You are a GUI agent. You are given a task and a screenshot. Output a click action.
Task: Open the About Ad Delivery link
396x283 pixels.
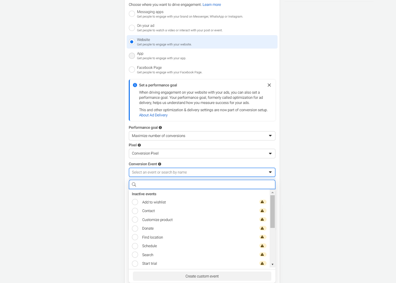[153, 115]
